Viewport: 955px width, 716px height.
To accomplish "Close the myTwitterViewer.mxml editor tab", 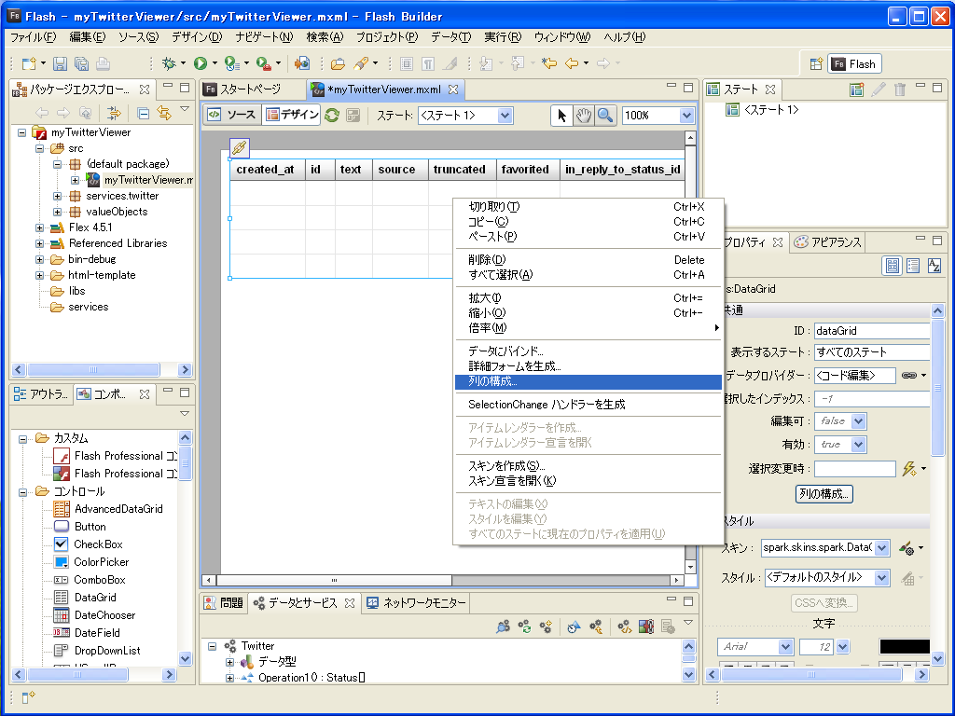I will (453, 89).
